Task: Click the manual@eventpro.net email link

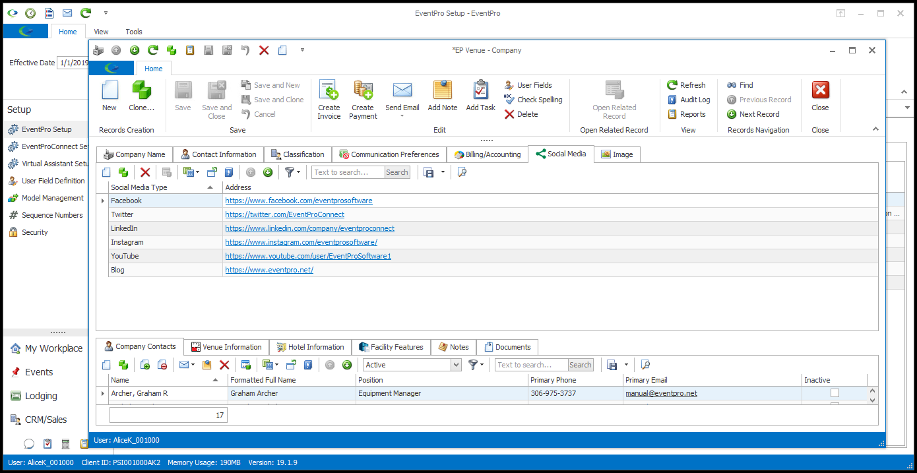Action: (x=661, y=393)
